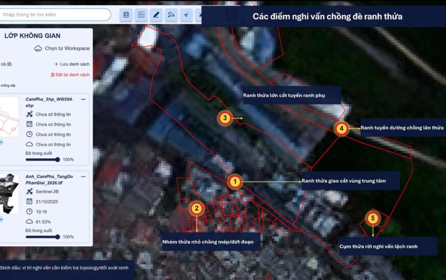Click the search box "Nhập thông tin tìm kiếm"

(55, 14)
